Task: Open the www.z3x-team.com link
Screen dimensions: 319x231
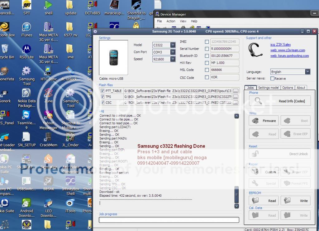Action: point(288,50)
